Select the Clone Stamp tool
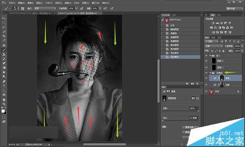The height and width of the screenshot is (147, 245). coord(4,54)
